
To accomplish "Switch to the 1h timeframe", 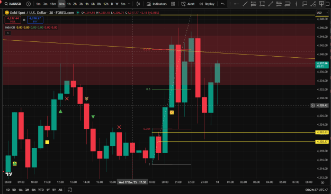I will tap(69, 4).
